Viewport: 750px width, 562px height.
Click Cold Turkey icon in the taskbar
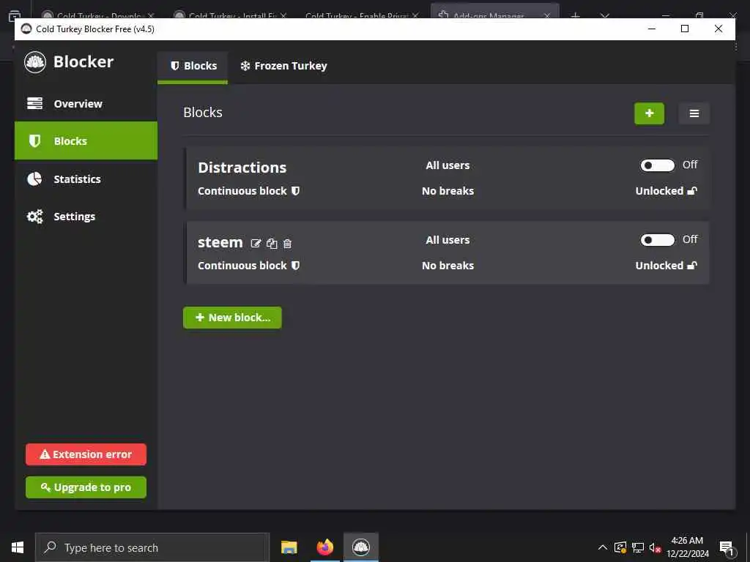pyautogui.click(x=361, y=547)
